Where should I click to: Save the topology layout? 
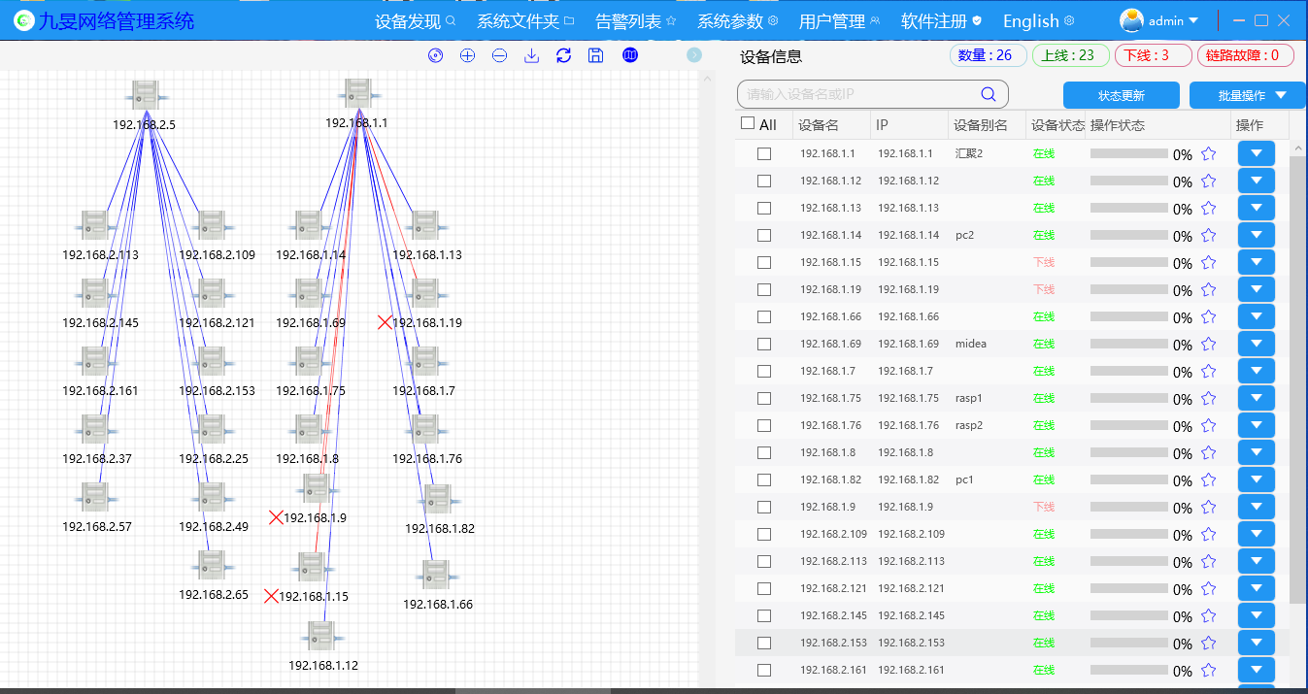596,55
